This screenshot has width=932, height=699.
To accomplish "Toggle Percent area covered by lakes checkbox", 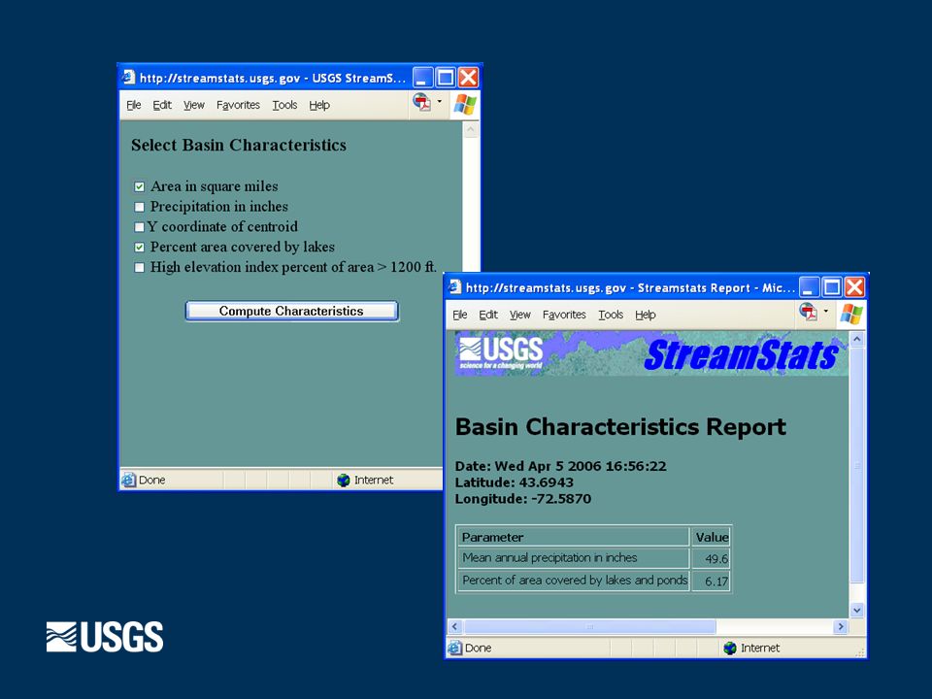I will (x=139, y=248).
